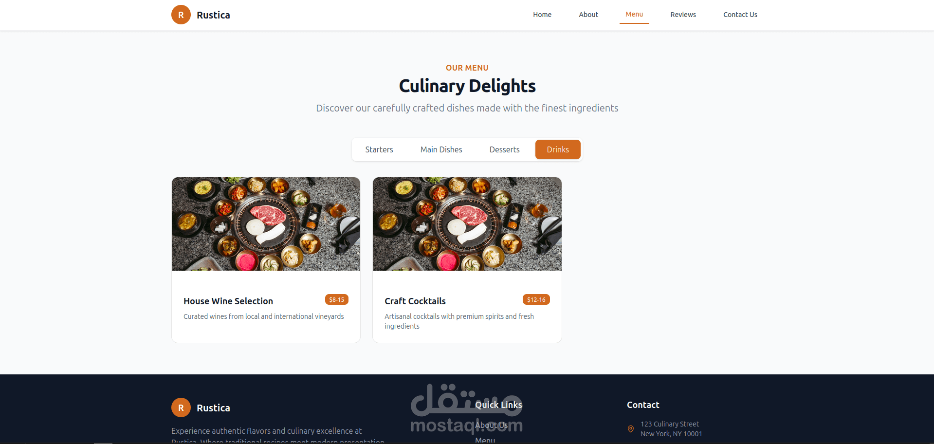Click the location pin icon in Contact

point(631,429)
